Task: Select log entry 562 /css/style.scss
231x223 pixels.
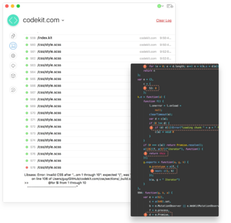Action: (x=99, y=58)
